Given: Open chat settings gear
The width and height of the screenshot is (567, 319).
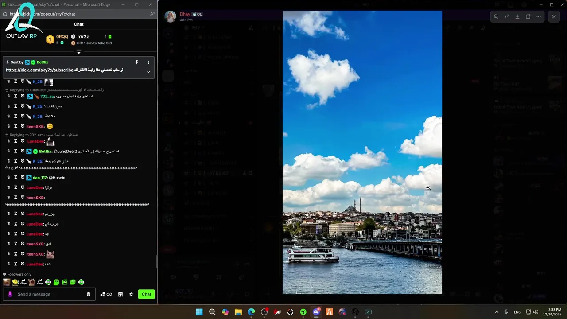Looking at the screenshot, I should click(x=131, y=294).
